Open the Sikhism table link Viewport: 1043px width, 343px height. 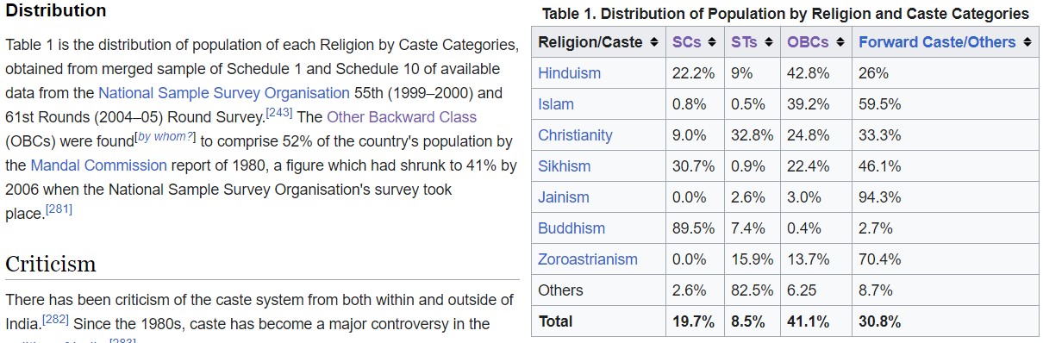(x=564, y=166)
